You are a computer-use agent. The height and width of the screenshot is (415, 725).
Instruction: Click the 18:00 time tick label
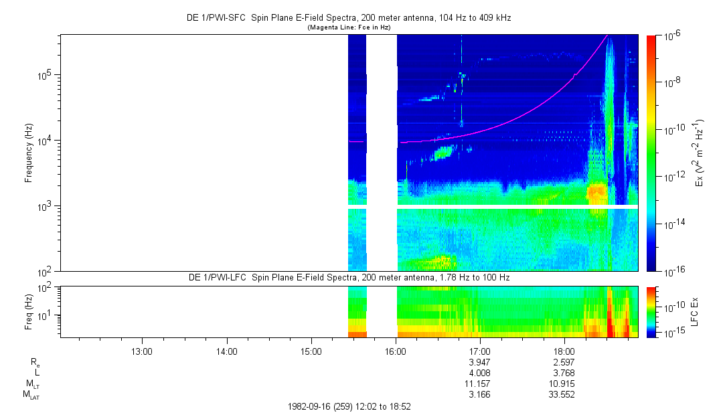pyautogui.click(x=564, y=351)
